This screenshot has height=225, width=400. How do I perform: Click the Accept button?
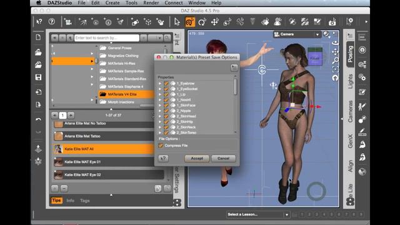pyautogui.click(x=197, y=158)
